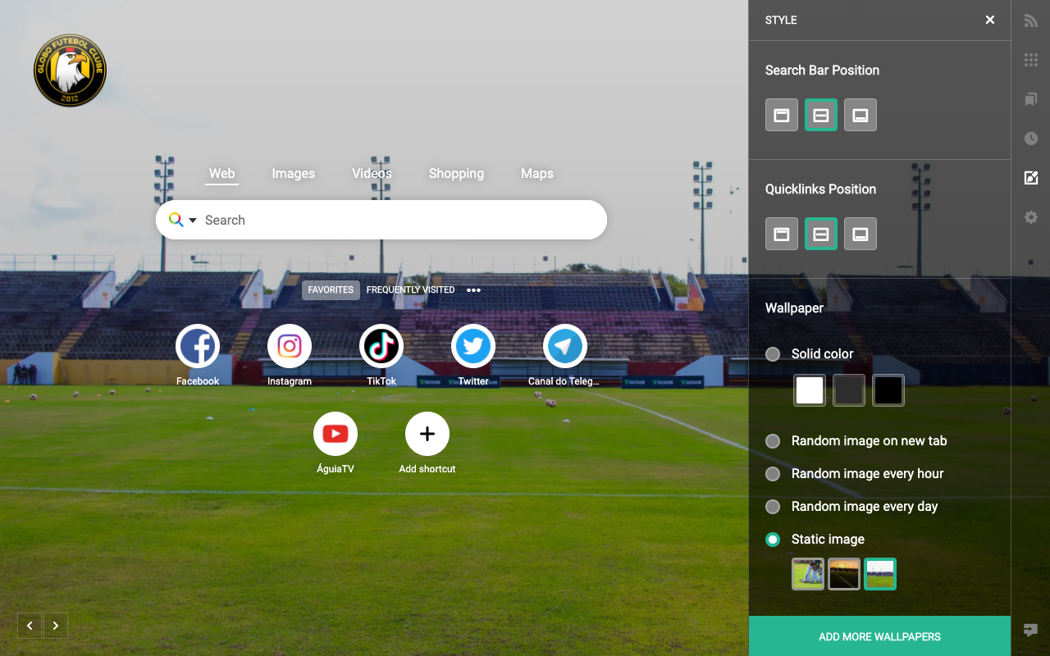
Task: Choose the white solid color swatch
Action: (x=810, y=390)
